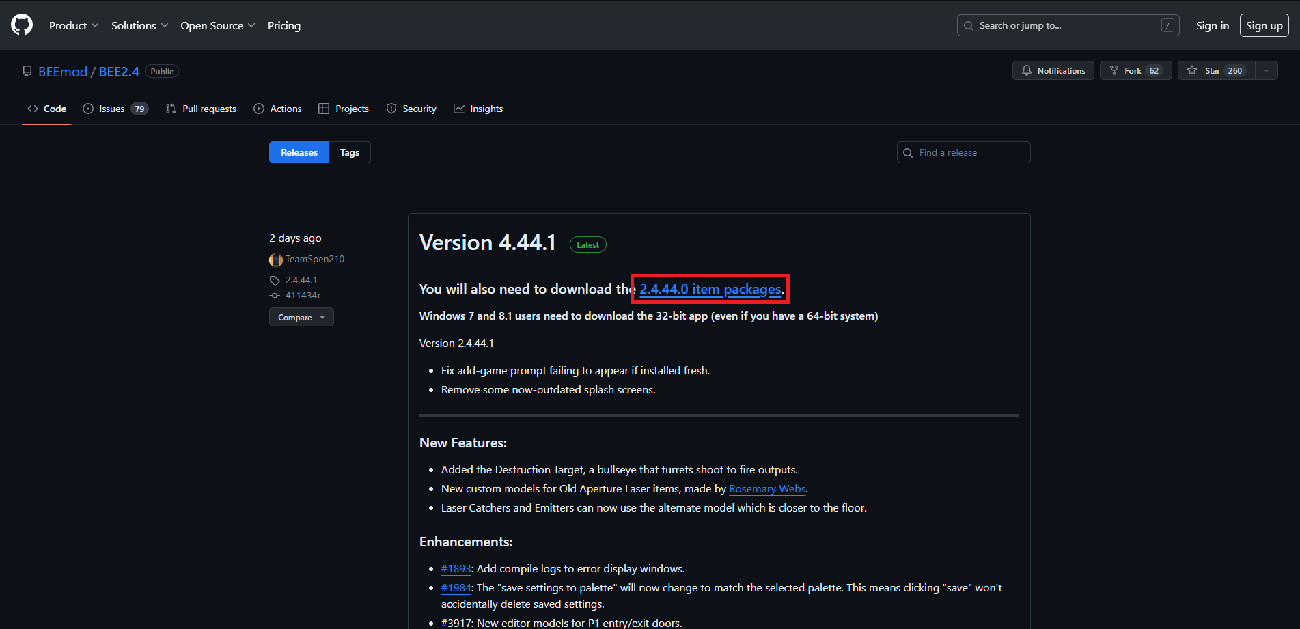Click the Notifications button

click(x=1053, y=70)
